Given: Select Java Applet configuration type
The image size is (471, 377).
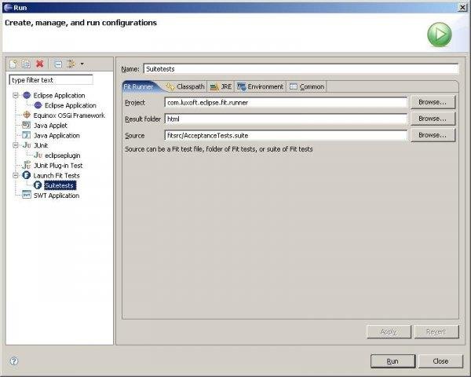Looking at the screenshot, I should point(50,126).
